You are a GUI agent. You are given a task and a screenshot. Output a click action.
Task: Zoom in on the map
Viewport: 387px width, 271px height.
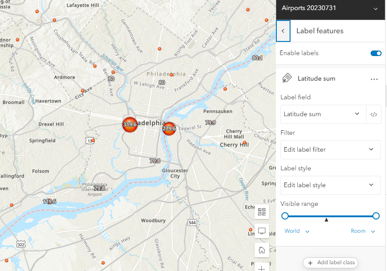coord(262,267)
